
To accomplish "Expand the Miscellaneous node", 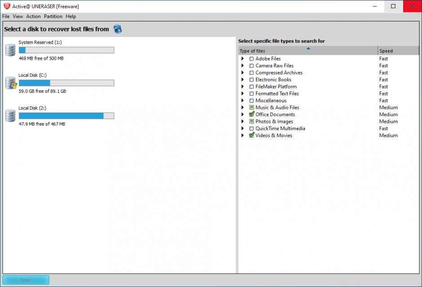I will (242, 100).
